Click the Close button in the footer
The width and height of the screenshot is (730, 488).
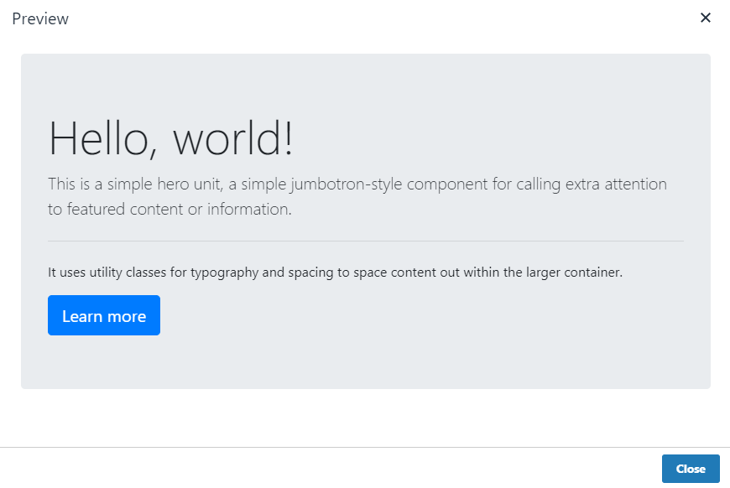pos(691,469)
